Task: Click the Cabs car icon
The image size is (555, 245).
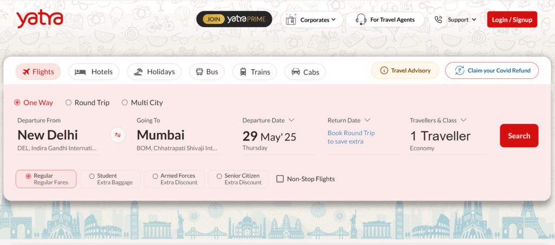Action: coord(296,72)
